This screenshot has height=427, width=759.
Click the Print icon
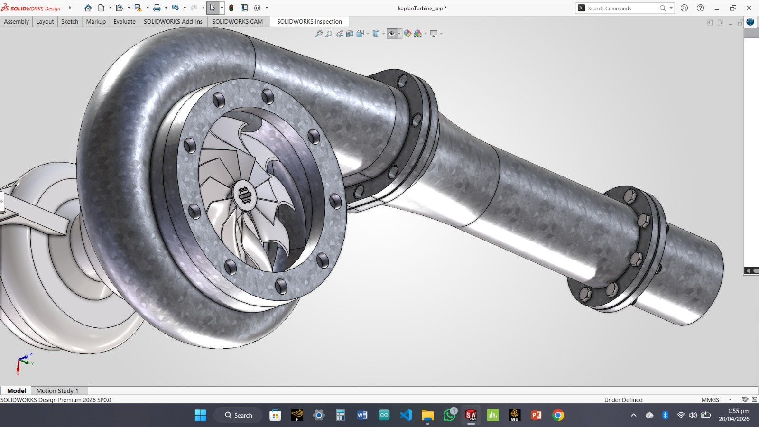pos(157,8)
